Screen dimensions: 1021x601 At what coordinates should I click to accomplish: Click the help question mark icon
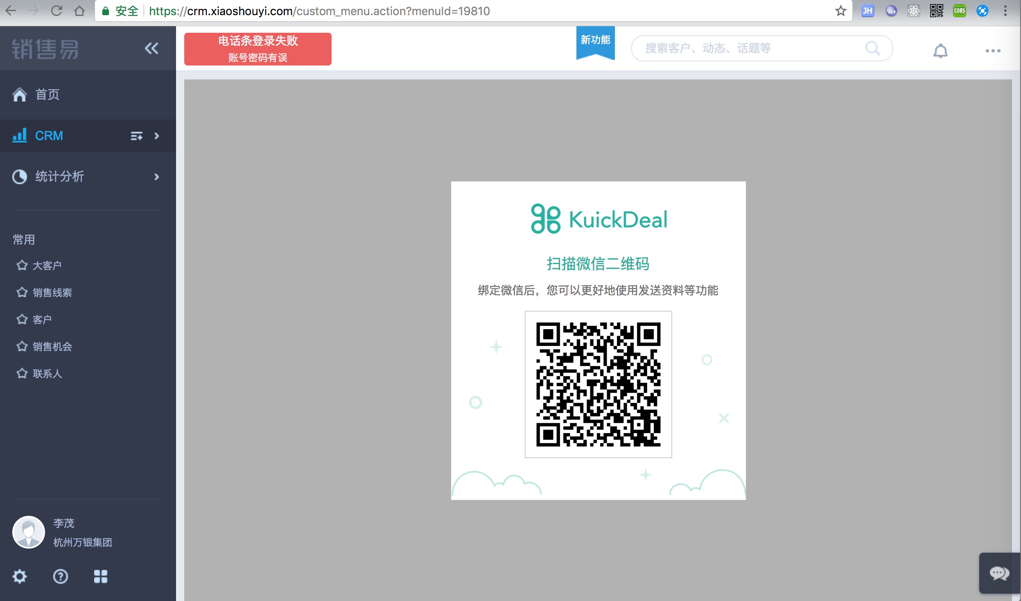[60, 576]
